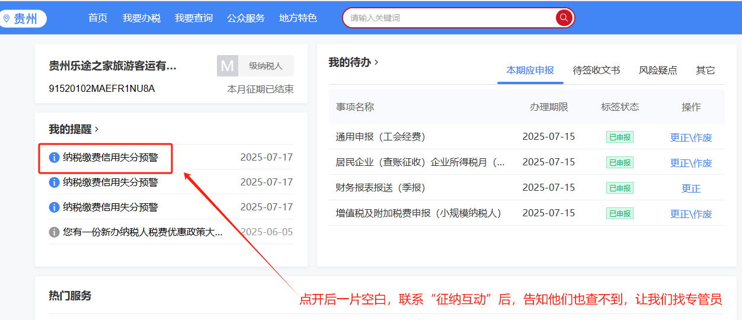Switch to the 待签收文书 tab

(596, 71)
